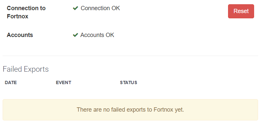Click the no failed exports notice text
This screenshot has width=262, height=126.
click(130, 110)
